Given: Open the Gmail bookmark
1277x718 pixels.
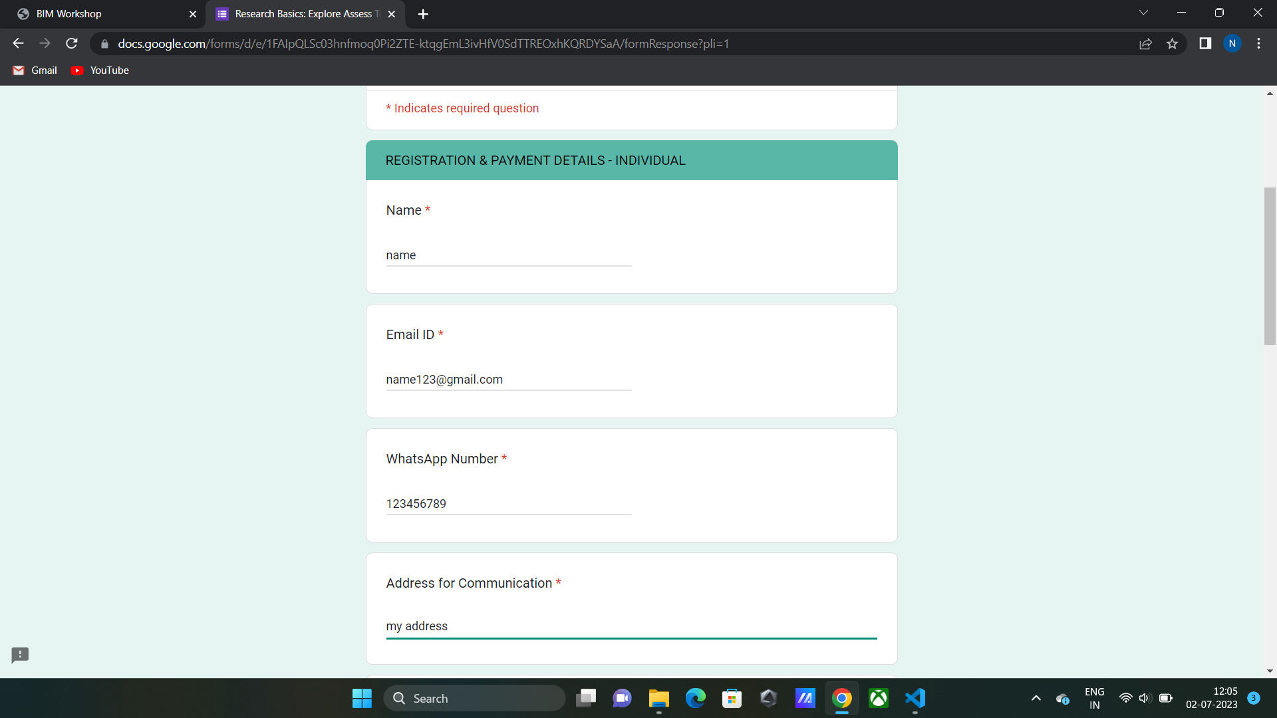Looking at the screenshot, I should 35,70.
